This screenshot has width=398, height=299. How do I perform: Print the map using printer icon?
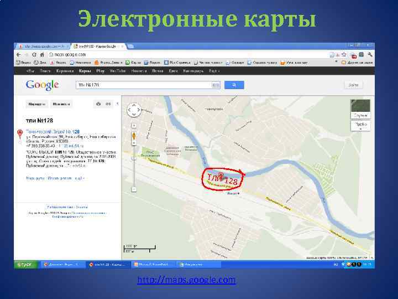[x=98, y=104]
